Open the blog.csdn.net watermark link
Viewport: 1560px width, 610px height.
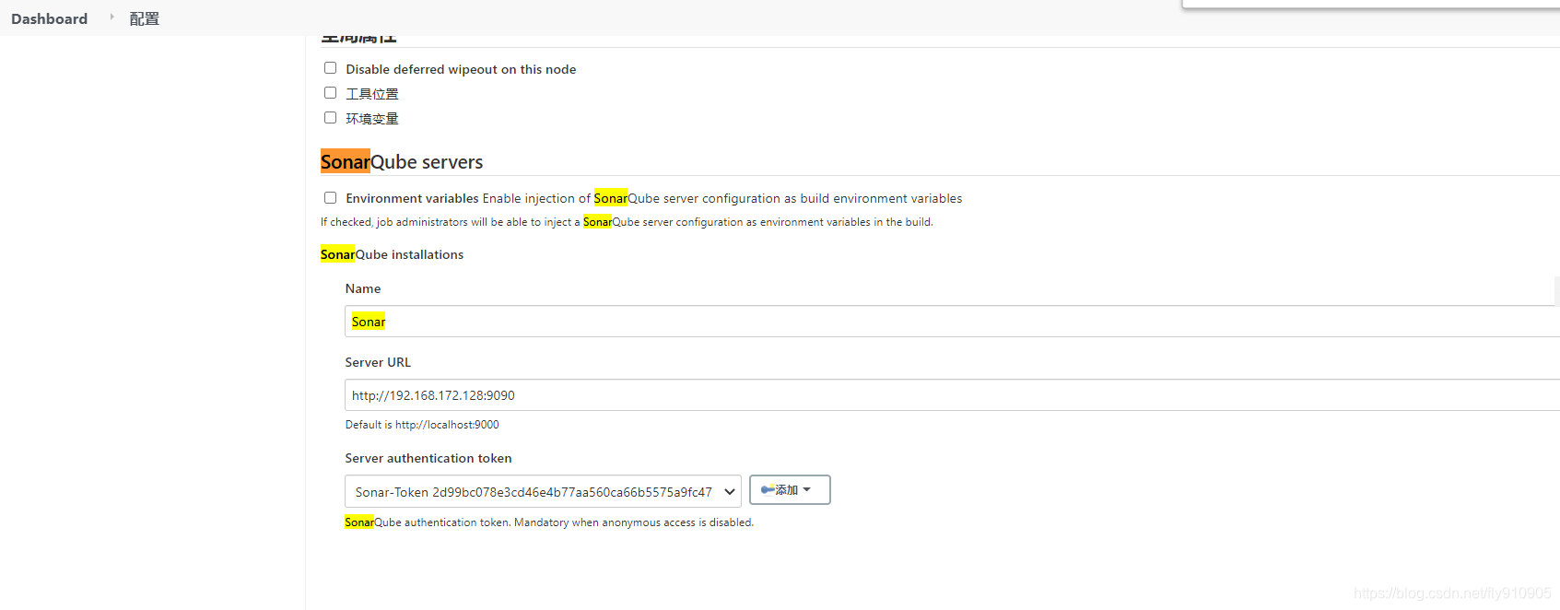[1452, 593]
